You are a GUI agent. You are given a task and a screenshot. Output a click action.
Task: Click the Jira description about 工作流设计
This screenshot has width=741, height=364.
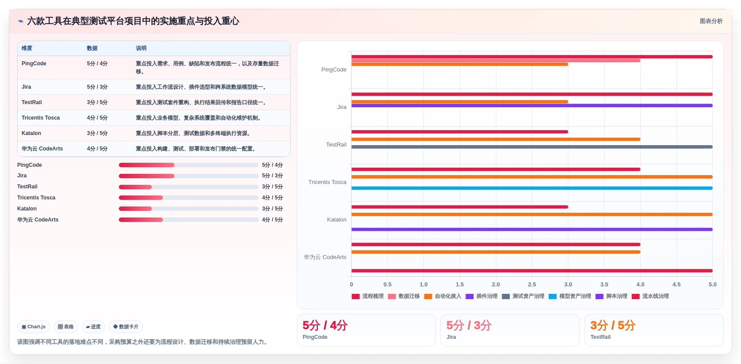point(202,87)
